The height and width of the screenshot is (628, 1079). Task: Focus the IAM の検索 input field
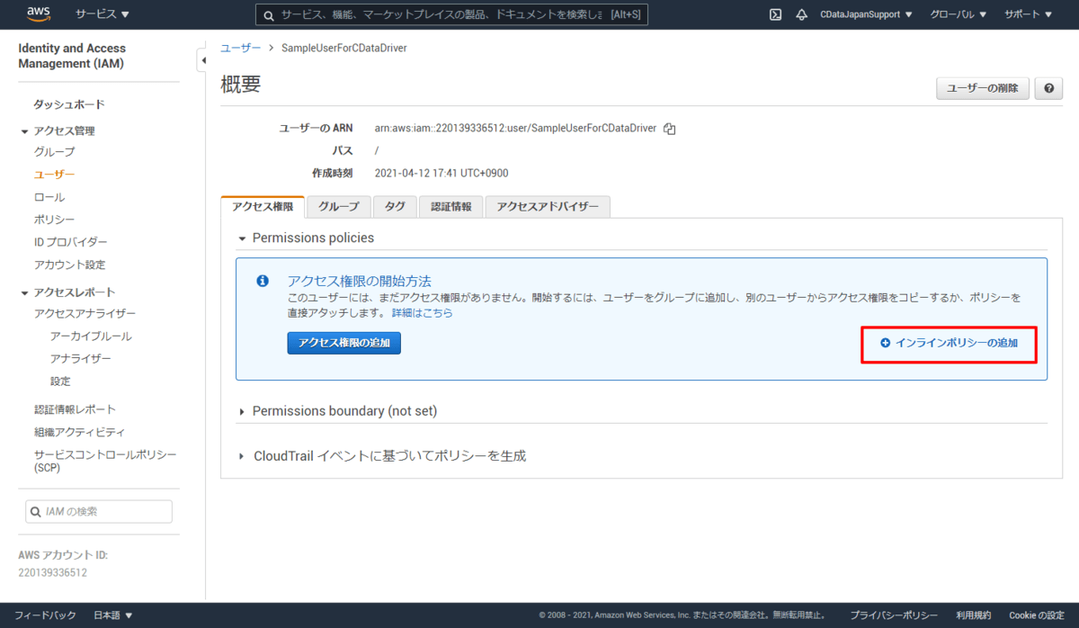[x=99, y=511]
